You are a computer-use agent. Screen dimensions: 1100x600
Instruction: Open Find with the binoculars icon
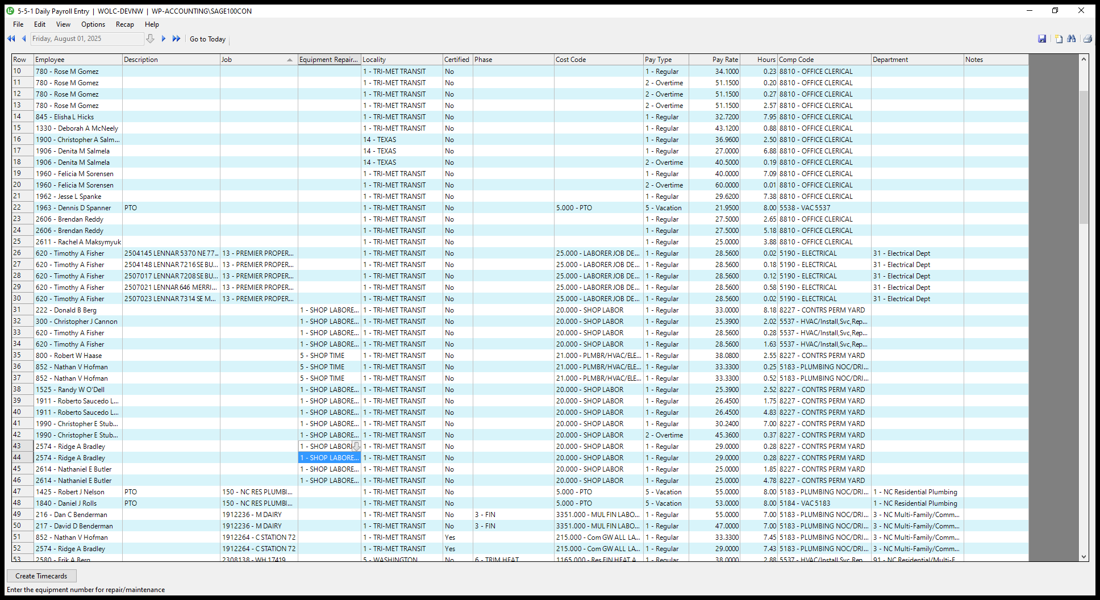1072,39
